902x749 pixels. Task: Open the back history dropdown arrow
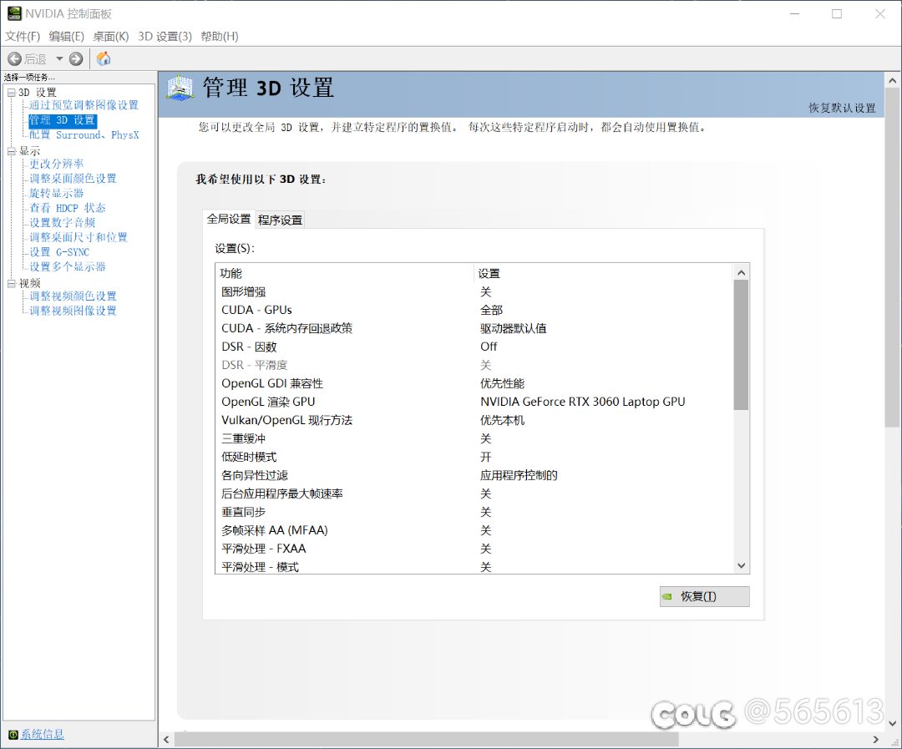tap(59, 58)
